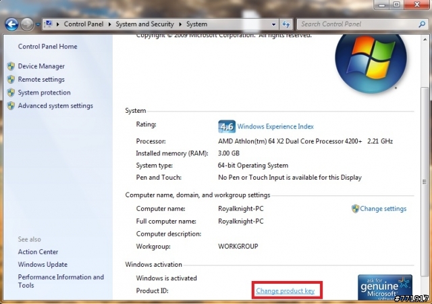Open Windows Update link

tap(43, 265)
